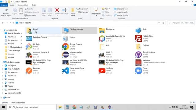Open Curso JavaScript in sidebar
This screenshot has height=110, width=196.
(x=14, y=50)
